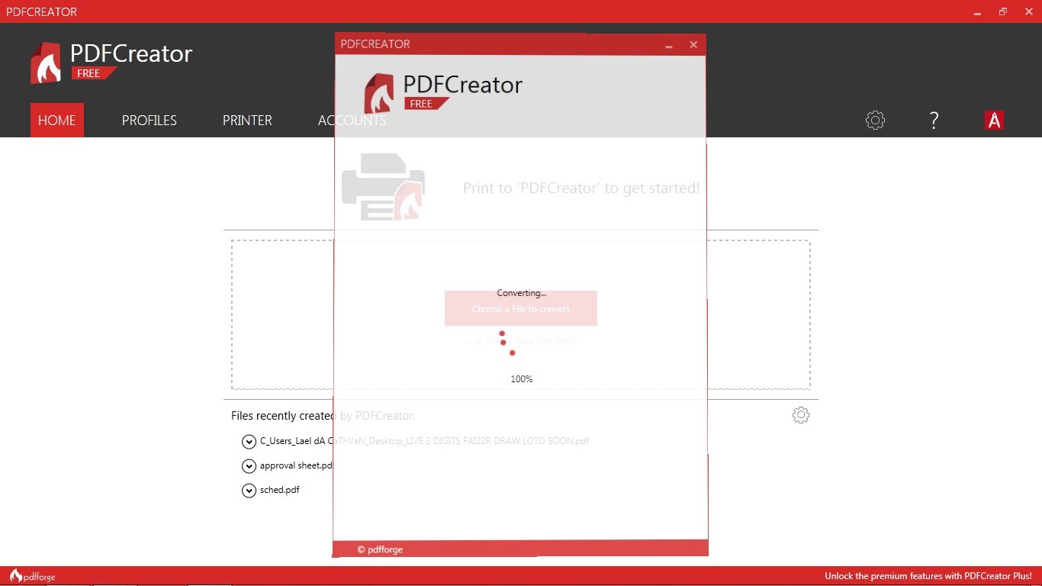
Task: Open application settings gear in the top bar
Action: click(x=875, y=120)
